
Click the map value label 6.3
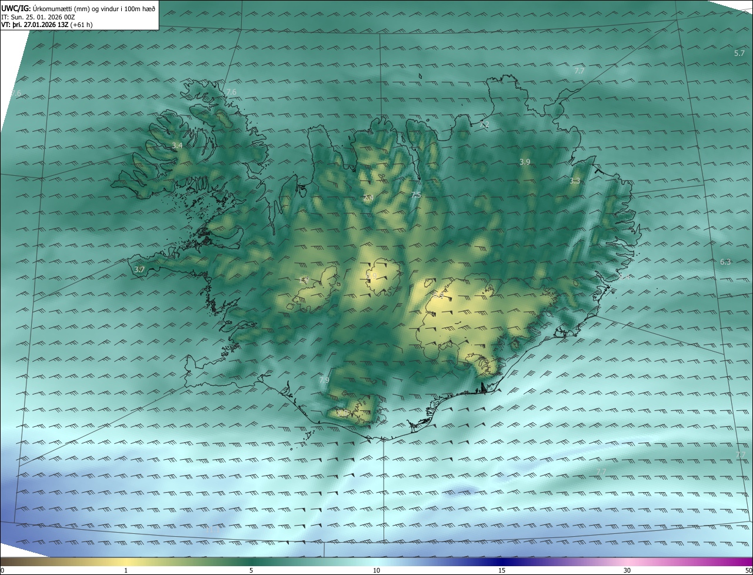point(725,262)
